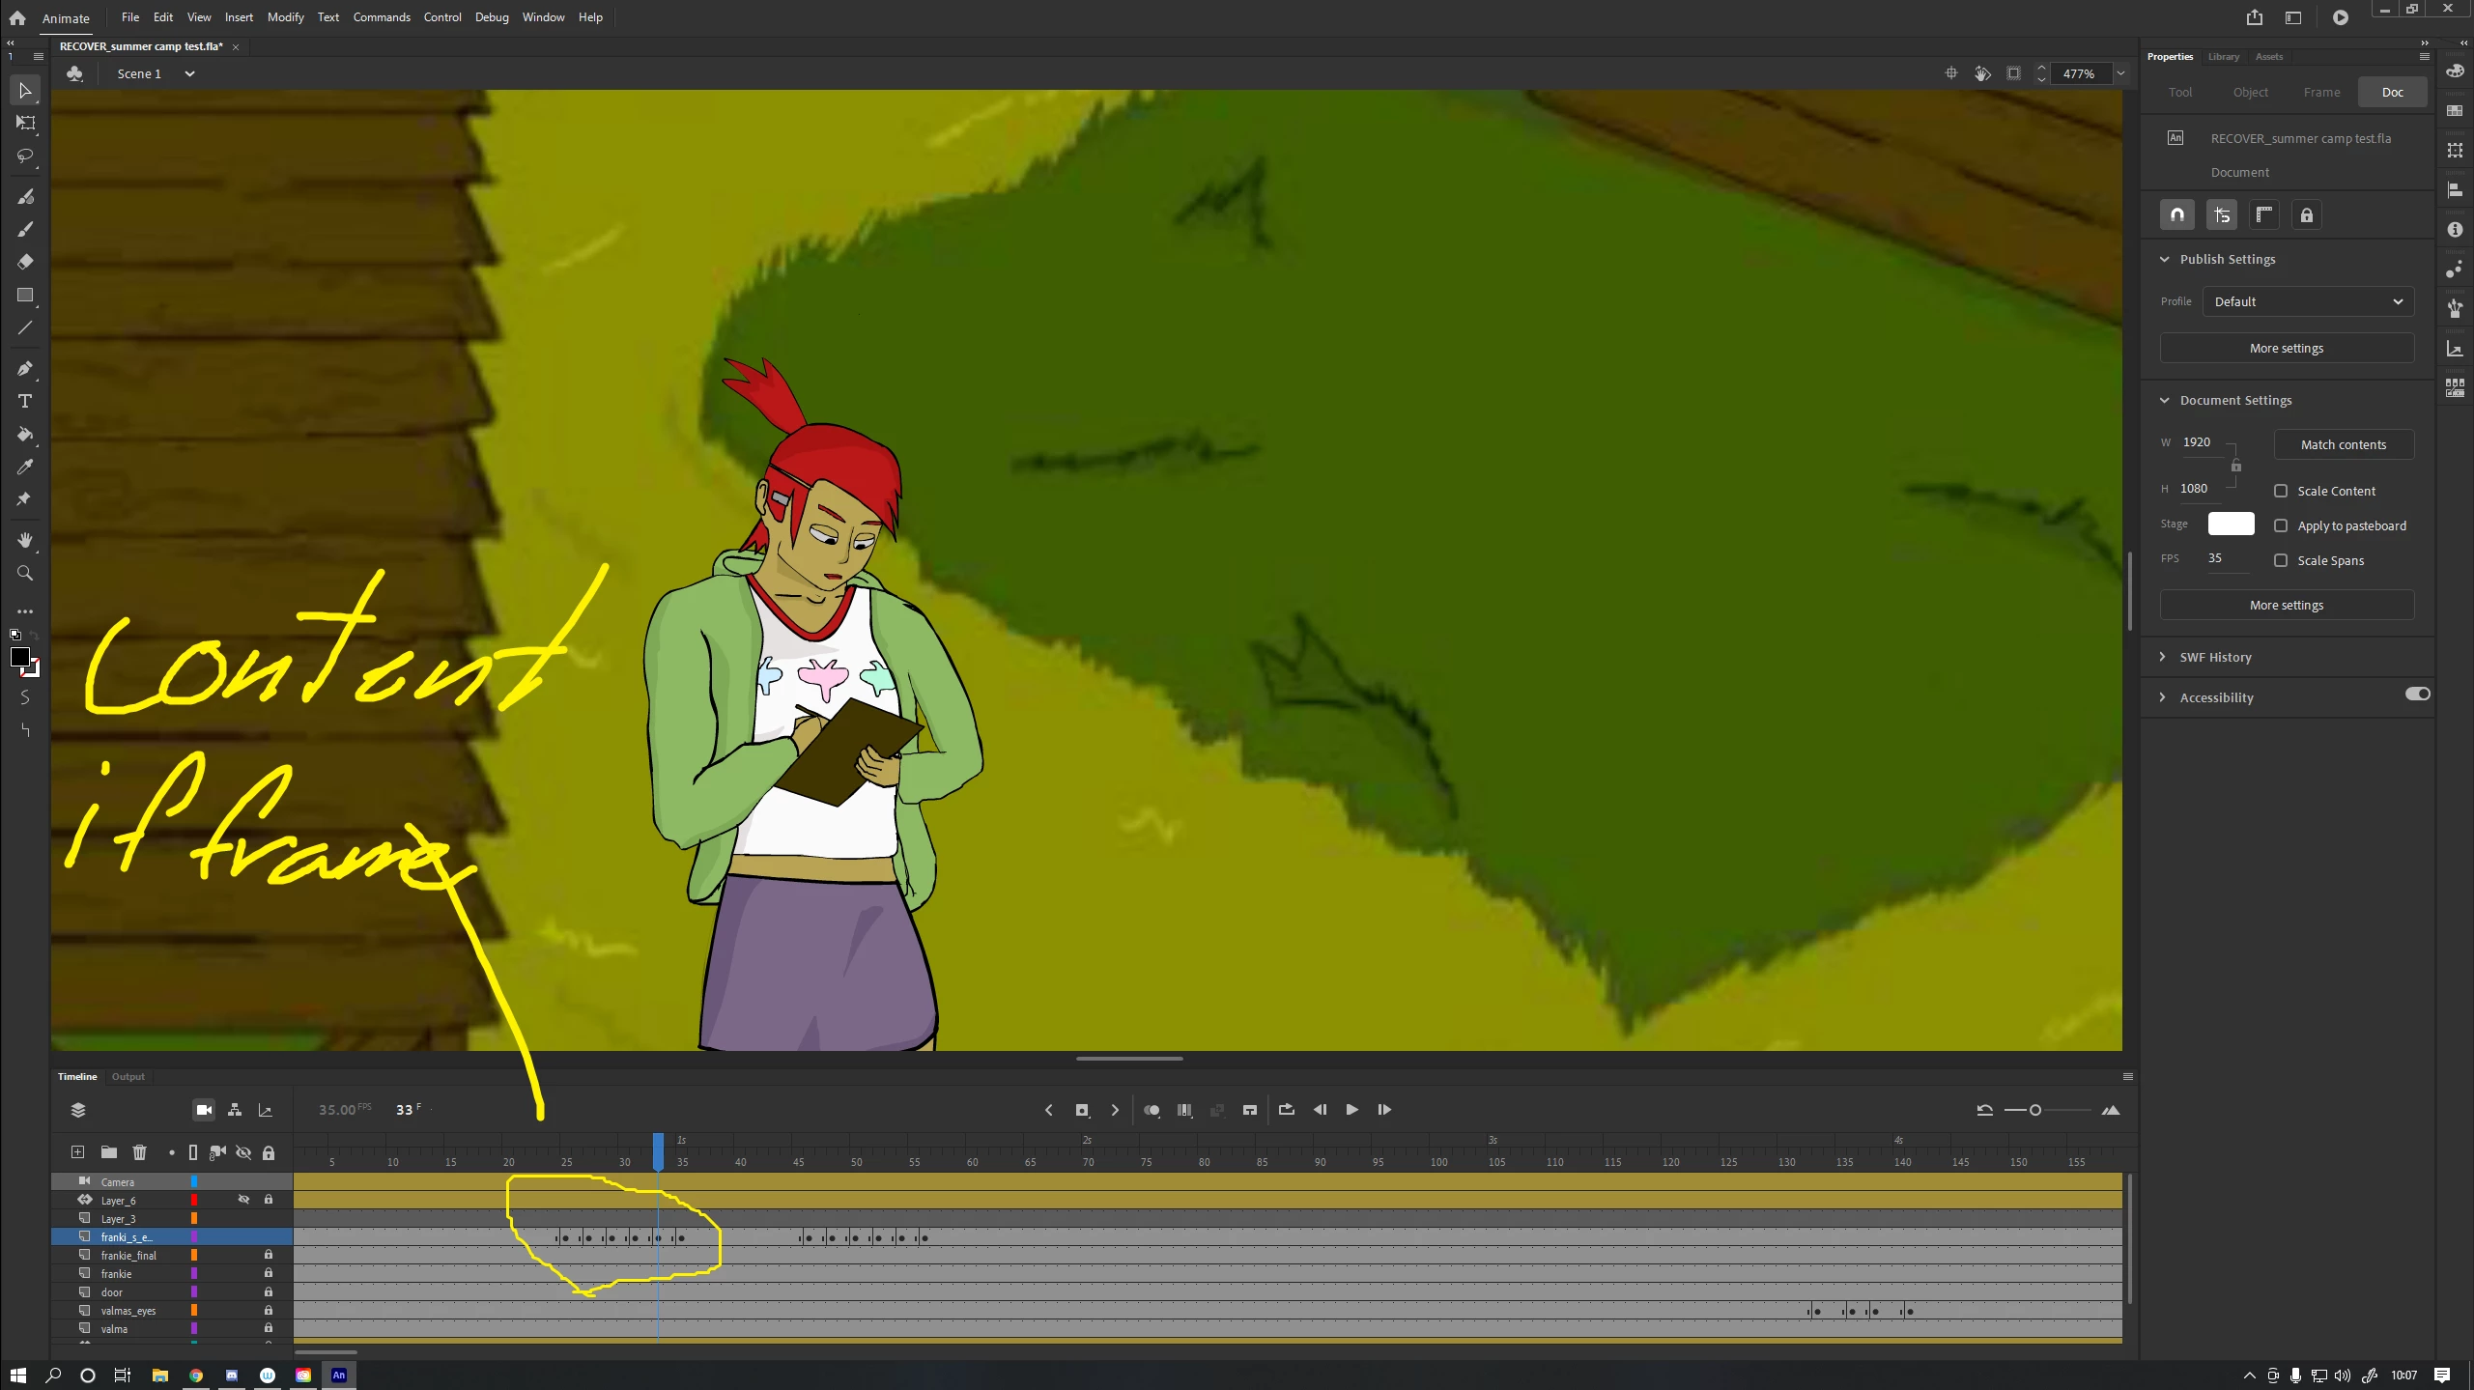The image size is (2474, 1390).
Task: Switch to the Library tab
Action: coord(2223,57)
